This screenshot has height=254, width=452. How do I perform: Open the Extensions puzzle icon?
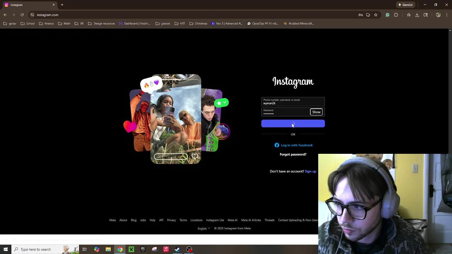coord(396,15)
